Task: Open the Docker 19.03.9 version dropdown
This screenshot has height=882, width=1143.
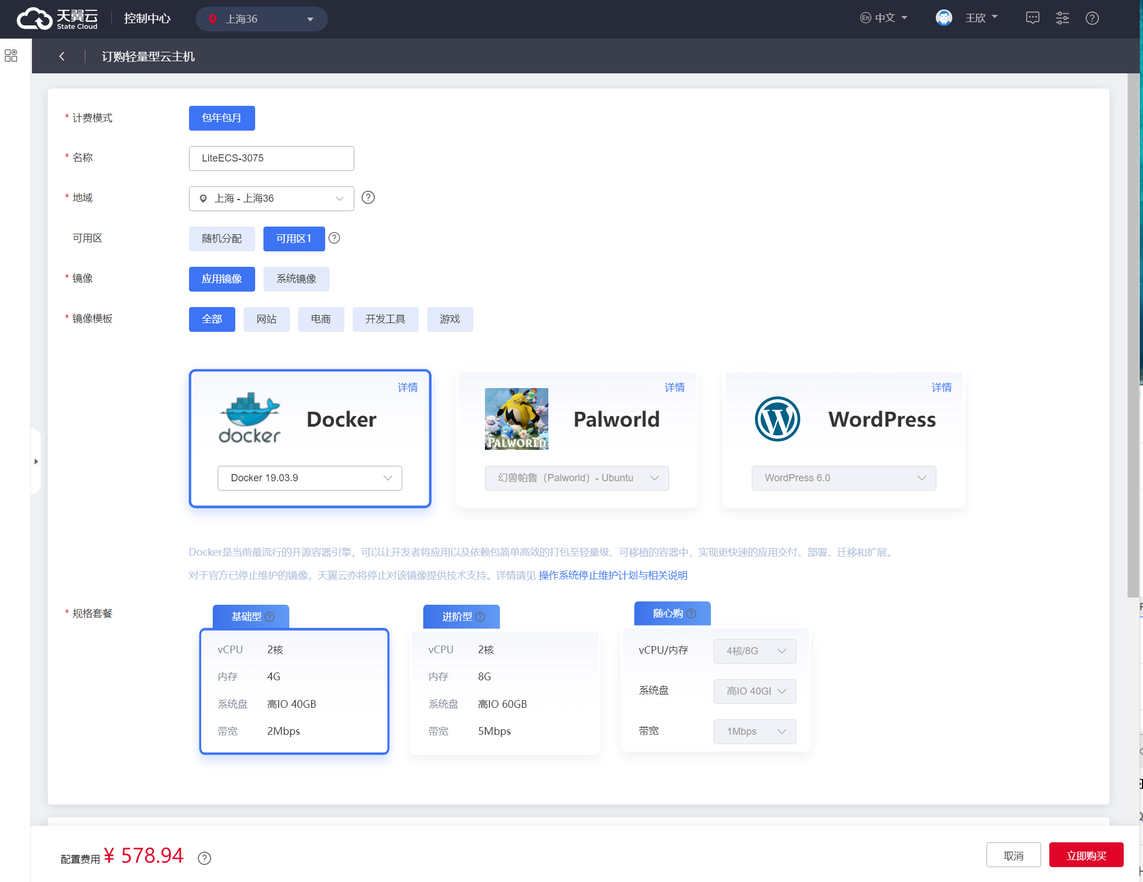Action: (x=310, y=478)
